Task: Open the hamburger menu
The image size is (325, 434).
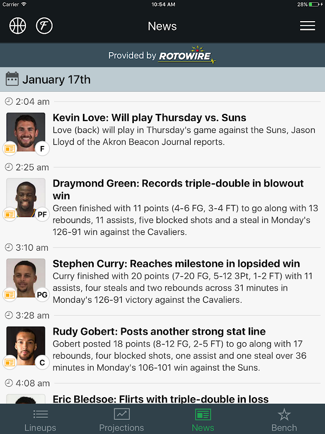Action: pyautogui.click(x=307, y=25)
